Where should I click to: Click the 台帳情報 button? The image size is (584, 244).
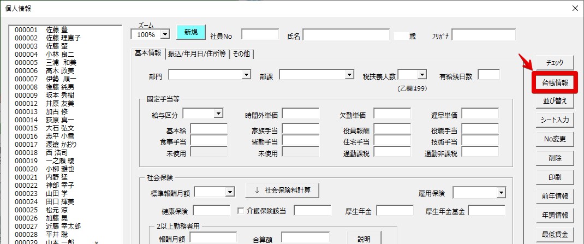click(x=555, y=83)
